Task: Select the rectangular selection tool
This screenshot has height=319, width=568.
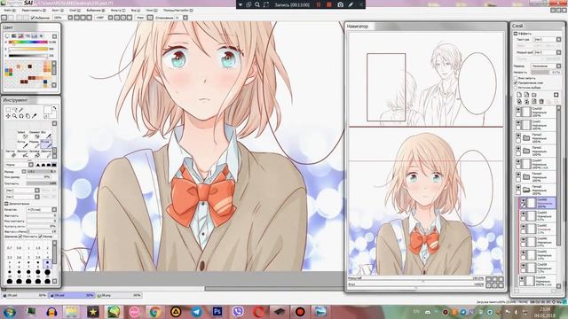Action: point(8,109)
